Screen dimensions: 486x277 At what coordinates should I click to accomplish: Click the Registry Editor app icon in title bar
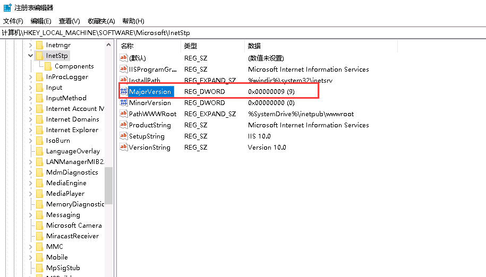tap(7, 7)
